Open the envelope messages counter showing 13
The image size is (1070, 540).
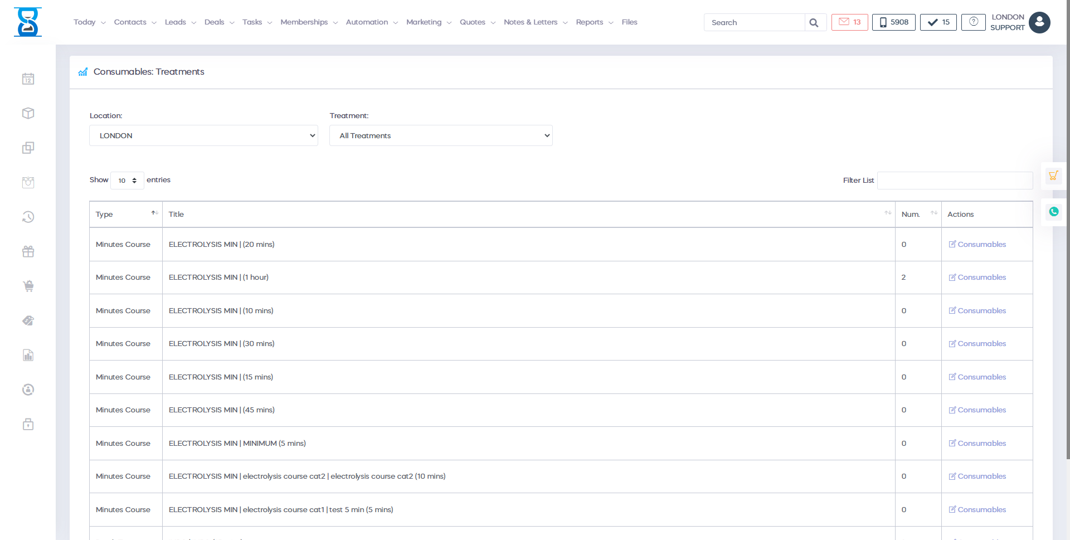click(849, 22)
